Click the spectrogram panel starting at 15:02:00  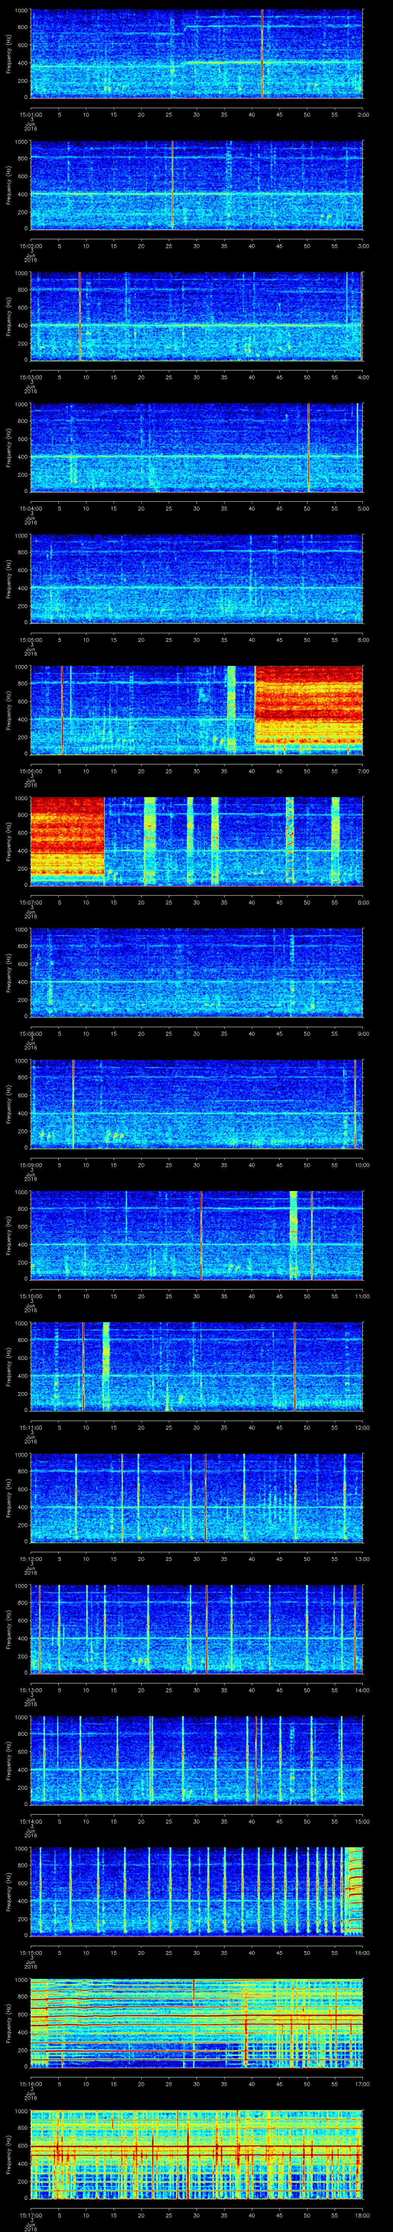click(197, 185)
